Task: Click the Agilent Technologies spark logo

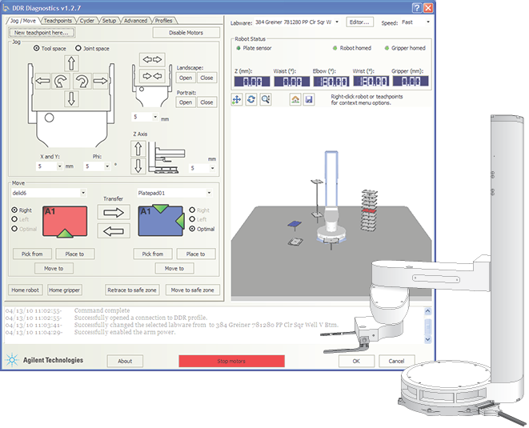Action: pos(12,360)
